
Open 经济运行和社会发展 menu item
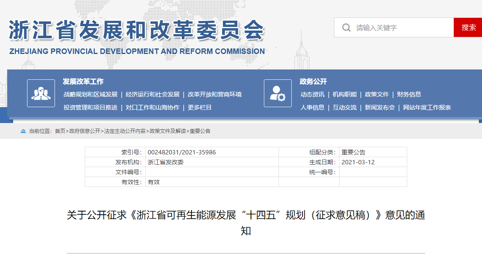pyautogui.click(x=152, y=94)
